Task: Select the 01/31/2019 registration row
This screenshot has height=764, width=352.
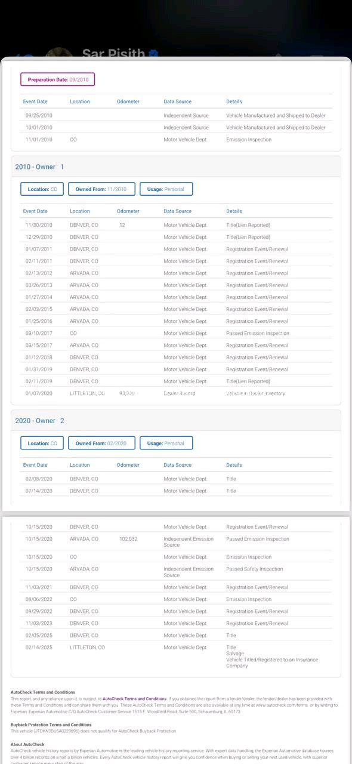Action: coord(176,369)
